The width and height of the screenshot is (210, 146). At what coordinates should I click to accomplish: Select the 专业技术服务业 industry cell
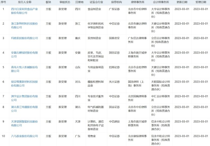(x=95, y=98)
